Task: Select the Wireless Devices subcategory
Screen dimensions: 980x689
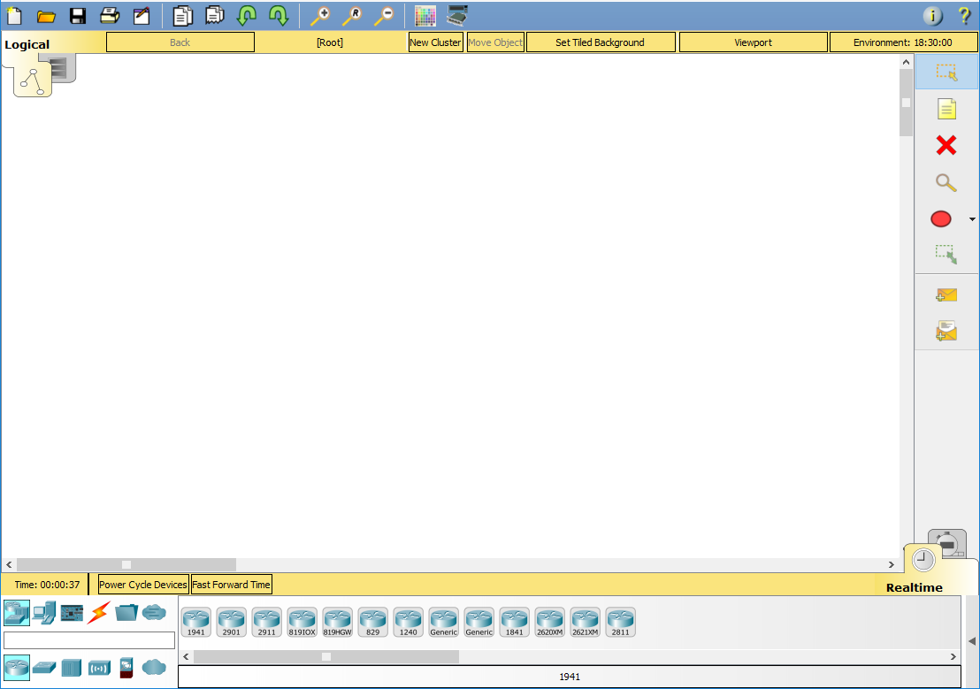Action: click(99, 668)
